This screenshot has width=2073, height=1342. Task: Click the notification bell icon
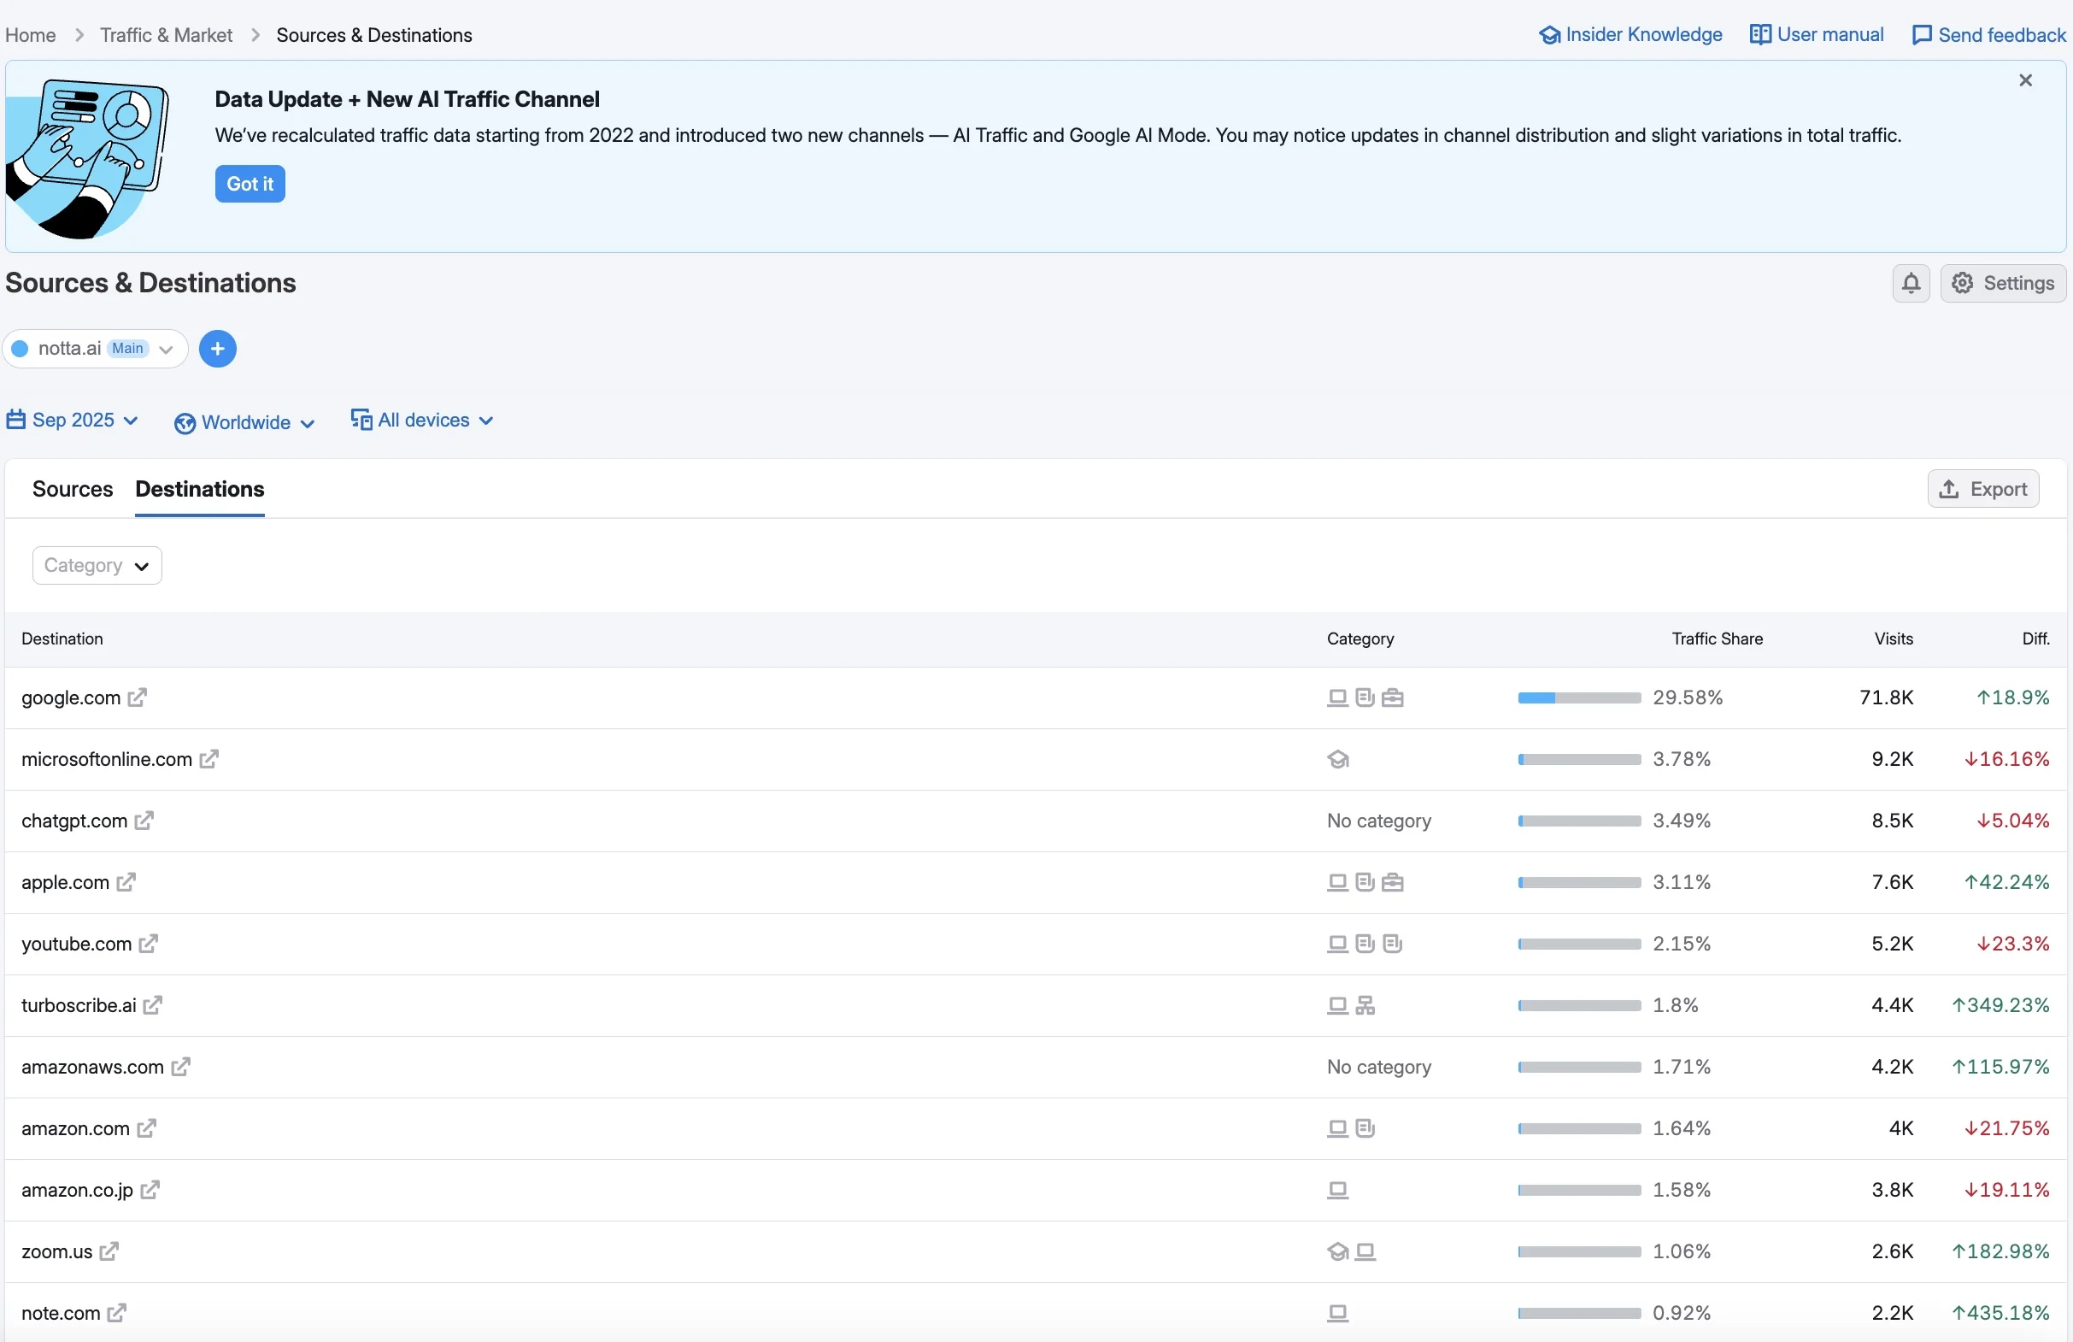(x=1910, y=283)
